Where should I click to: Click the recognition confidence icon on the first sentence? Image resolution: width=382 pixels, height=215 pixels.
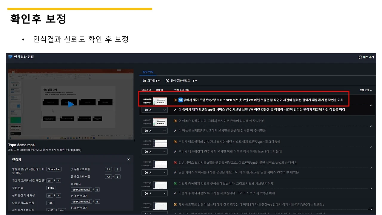tap(175, 100)
